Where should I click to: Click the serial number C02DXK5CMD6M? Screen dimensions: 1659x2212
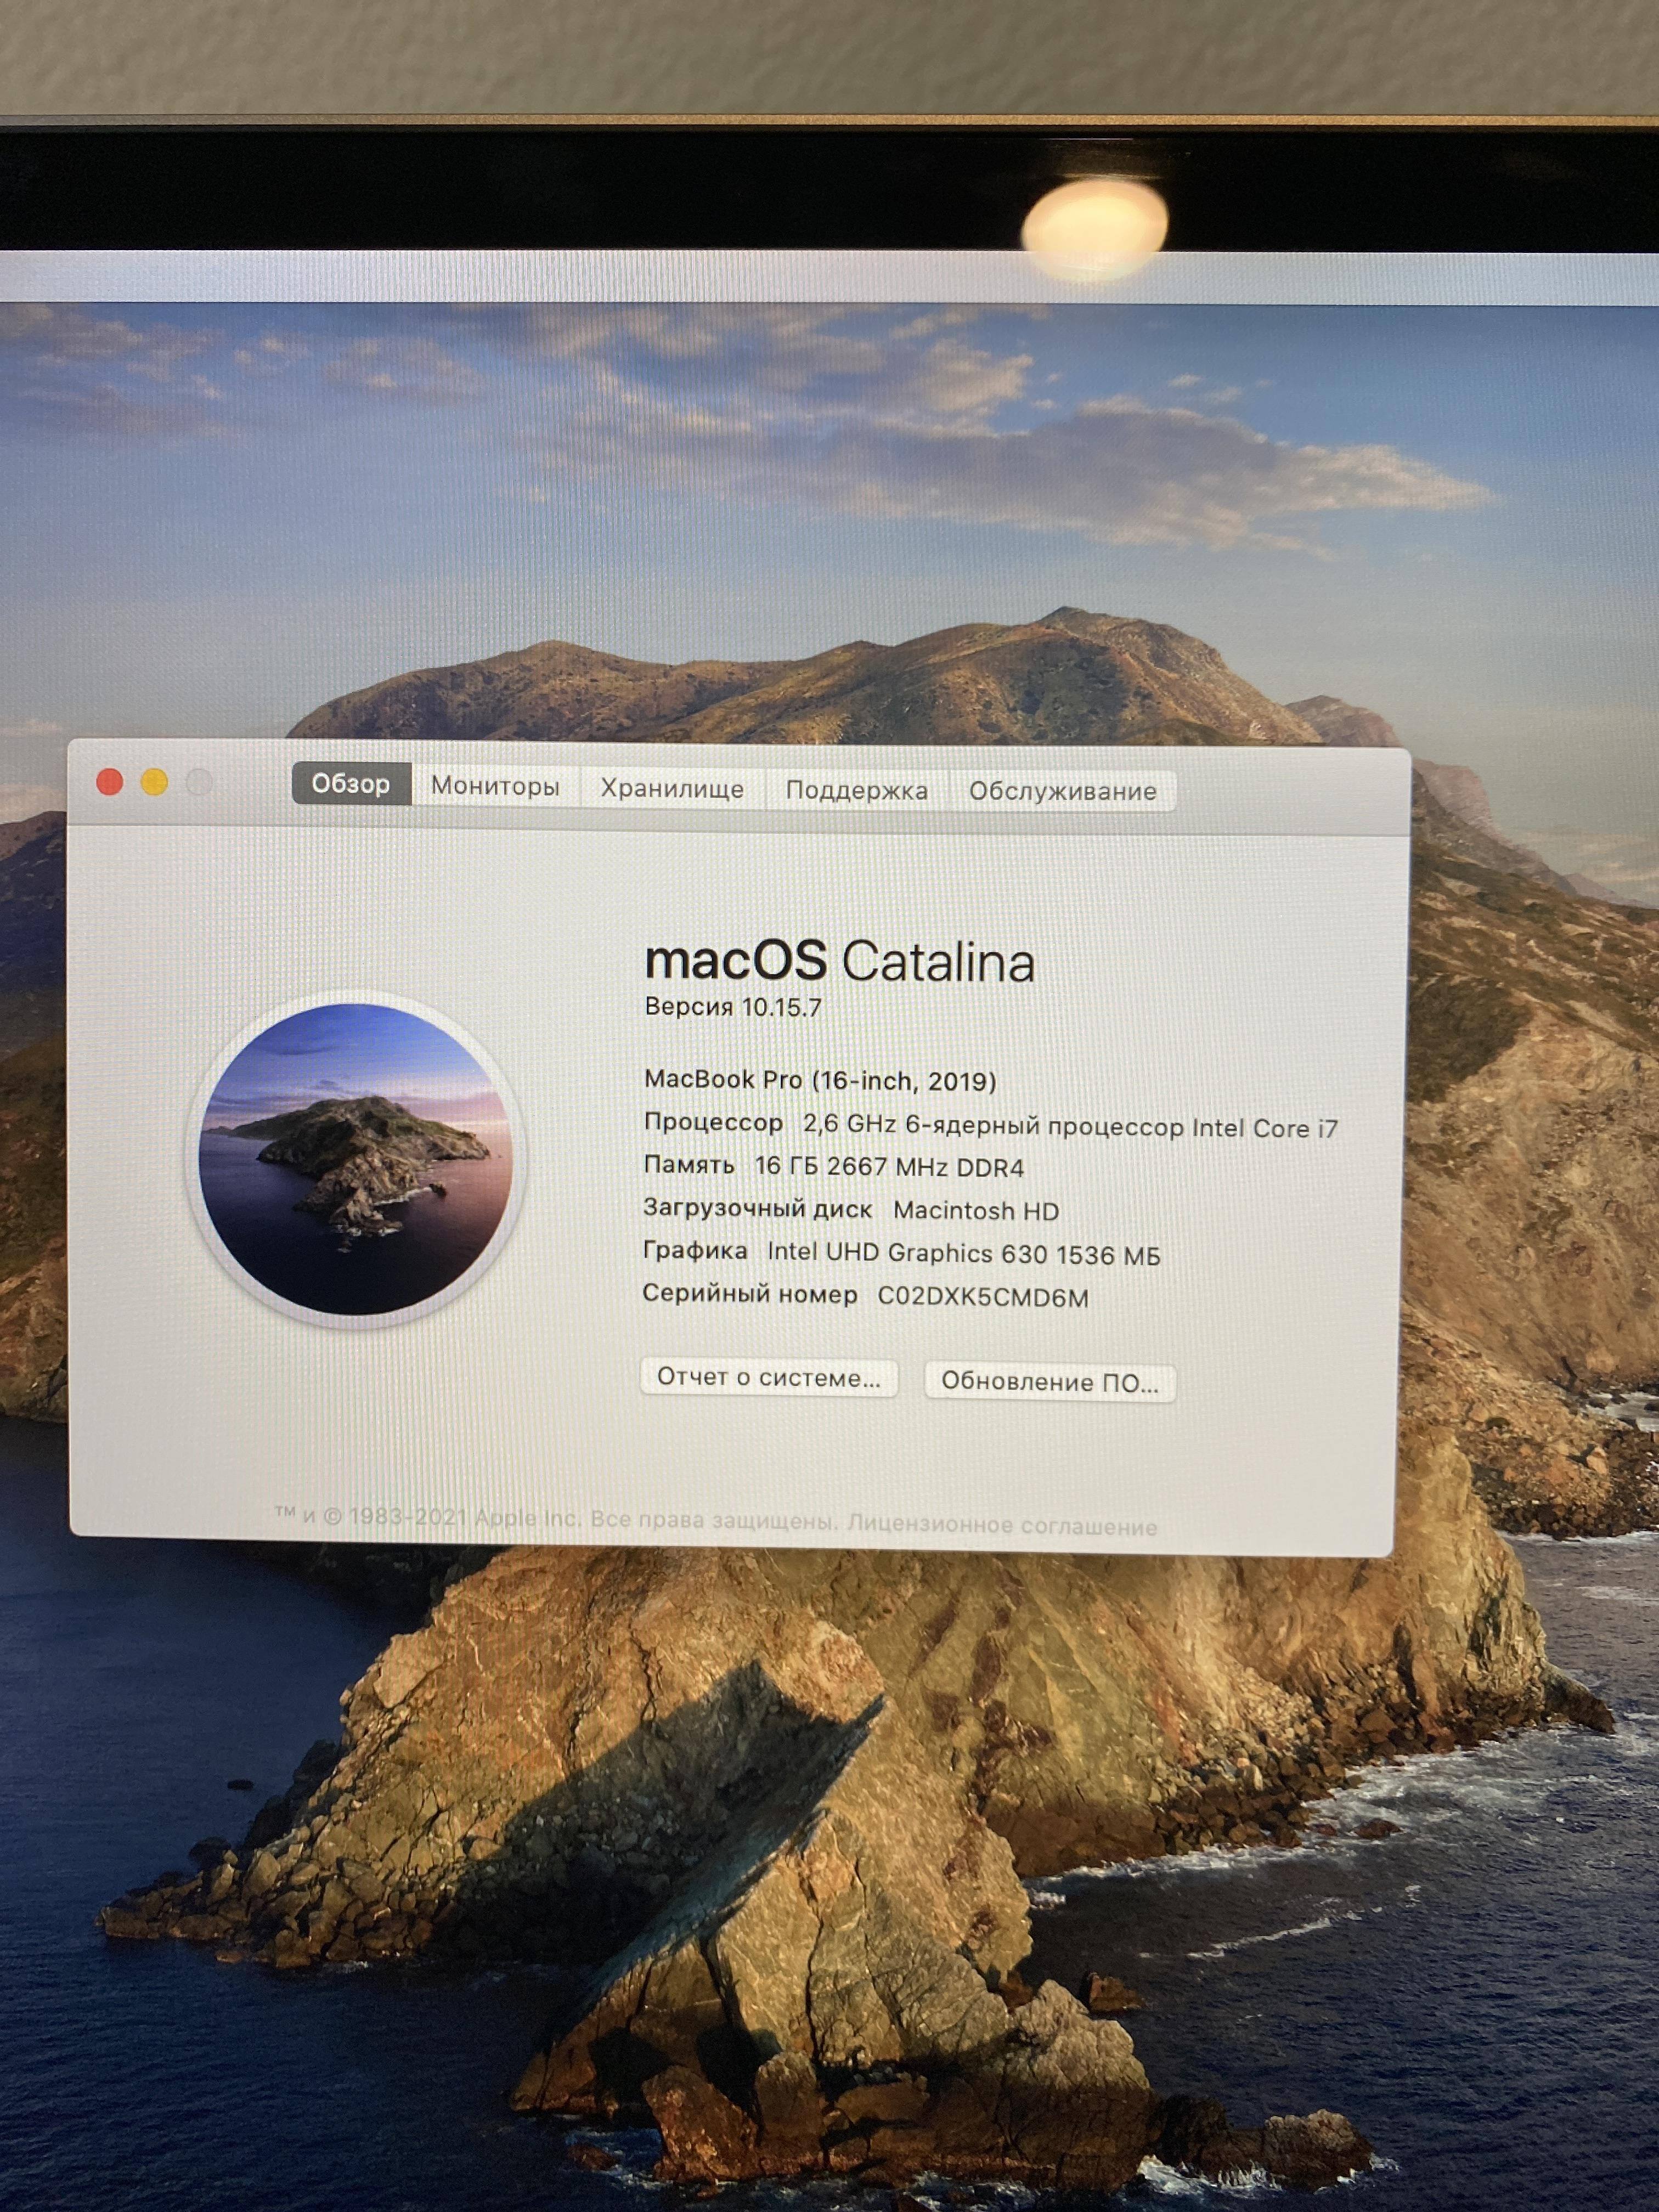982,1297
